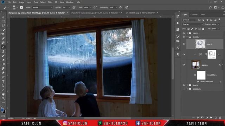
Task: Toggle Smart Filters visibility
Action: [195, 75]
